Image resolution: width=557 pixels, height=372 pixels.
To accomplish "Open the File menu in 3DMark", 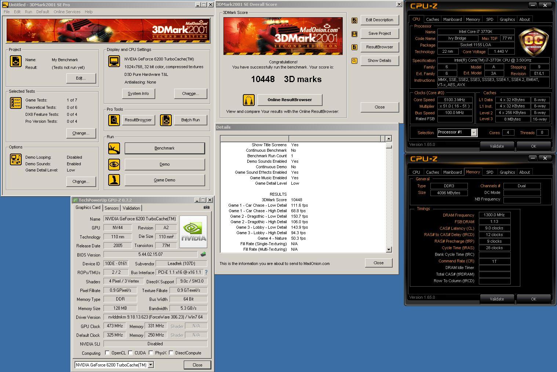I will click(x=7, y=12).
